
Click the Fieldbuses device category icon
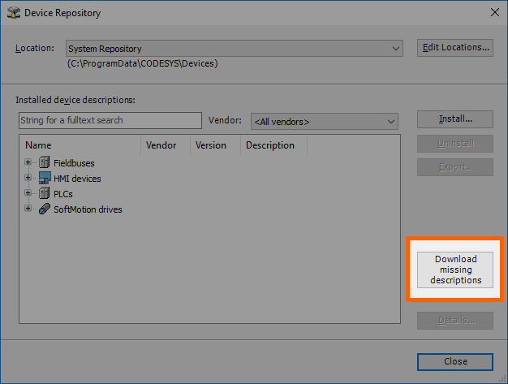coord(44,163)
